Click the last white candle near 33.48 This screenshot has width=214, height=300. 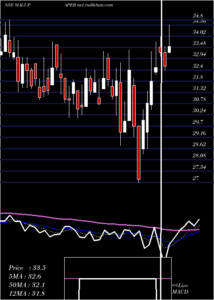tap(169, 50)
